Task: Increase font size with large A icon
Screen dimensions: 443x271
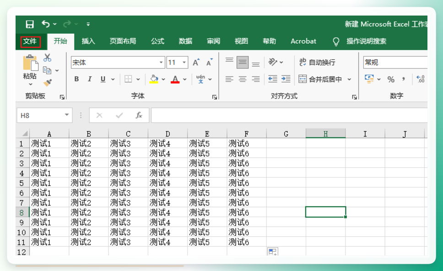Action: [x=196, y=62]
